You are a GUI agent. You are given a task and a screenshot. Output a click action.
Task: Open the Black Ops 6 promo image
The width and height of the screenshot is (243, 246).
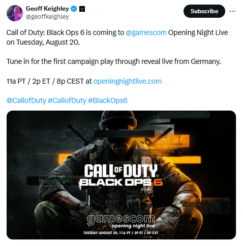[121, 175]
